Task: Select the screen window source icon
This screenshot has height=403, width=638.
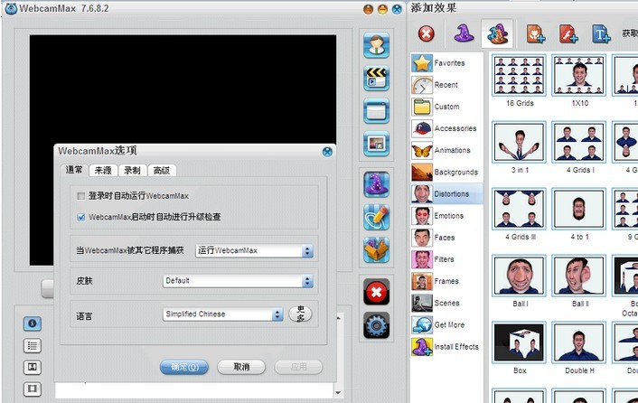Action: point(376,110)
